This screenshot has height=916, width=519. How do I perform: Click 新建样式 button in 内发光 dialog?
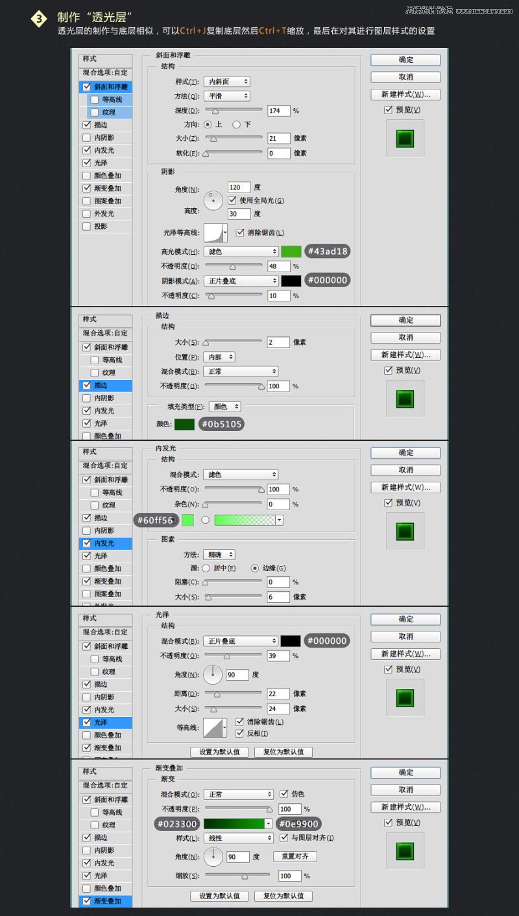[405, 487]
